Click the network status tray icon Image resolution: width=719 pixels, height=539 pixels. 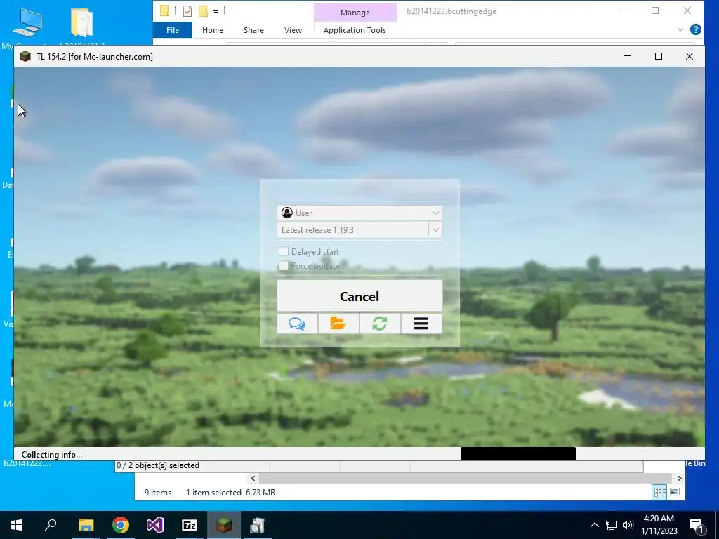coord(612,525)
